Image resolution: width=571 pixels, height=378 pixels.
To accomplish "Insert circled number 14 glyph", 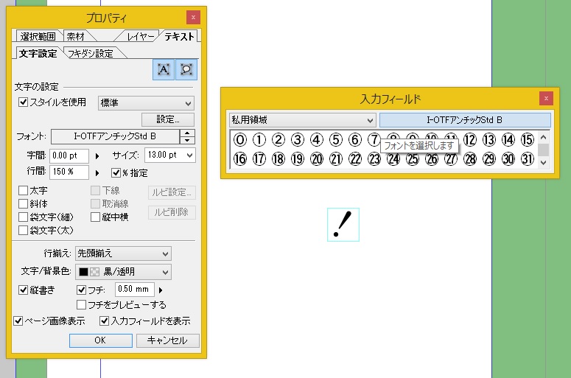I will coord(508,140).
